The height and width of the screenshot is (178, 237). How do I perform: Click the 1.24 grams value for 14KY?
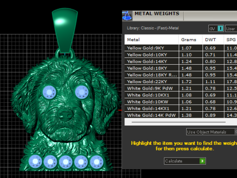(187, 62)
